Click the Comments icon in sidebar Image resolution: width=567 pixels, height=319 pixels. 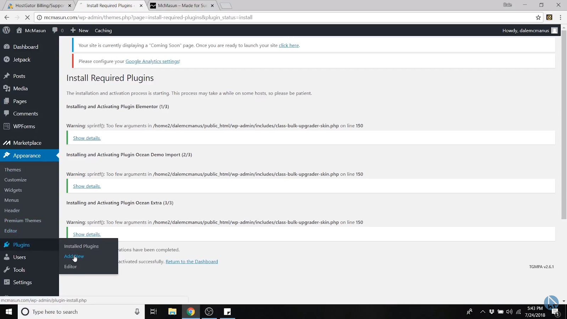click(7, 113)
